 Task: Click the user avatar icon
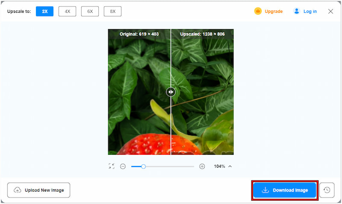tap(296, 11)
